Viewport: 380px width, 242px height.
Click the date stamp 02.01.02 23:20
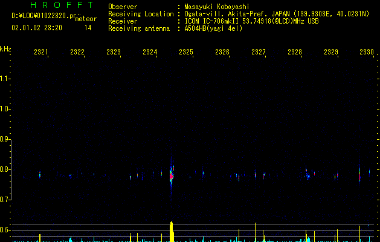pos(37,28)
